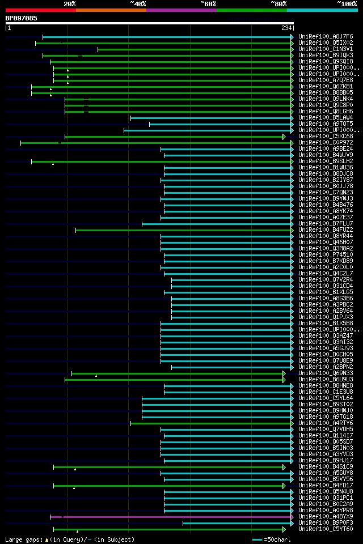The image size is (363, 544).
Task: Click the green alignment bar for B4FUZ2
Action: [184, 231]
